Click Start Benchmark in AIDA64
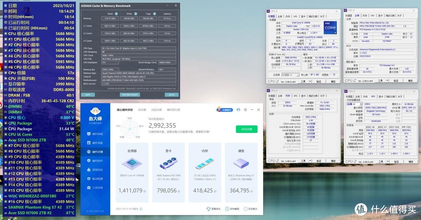421x220 pixels. [x=130, y=94]
